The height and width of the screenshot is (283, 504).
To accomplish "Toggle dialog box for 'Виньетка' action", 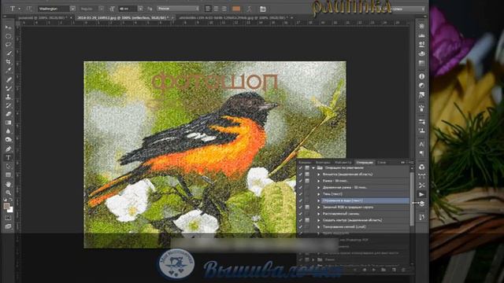I will click(x=307, y=175).
